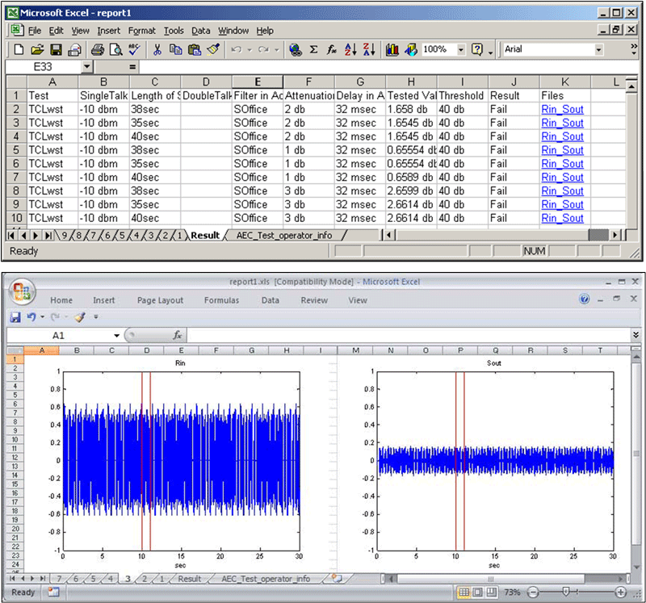Click Undo in the new Excel quick access toolbar

[31, 316]
